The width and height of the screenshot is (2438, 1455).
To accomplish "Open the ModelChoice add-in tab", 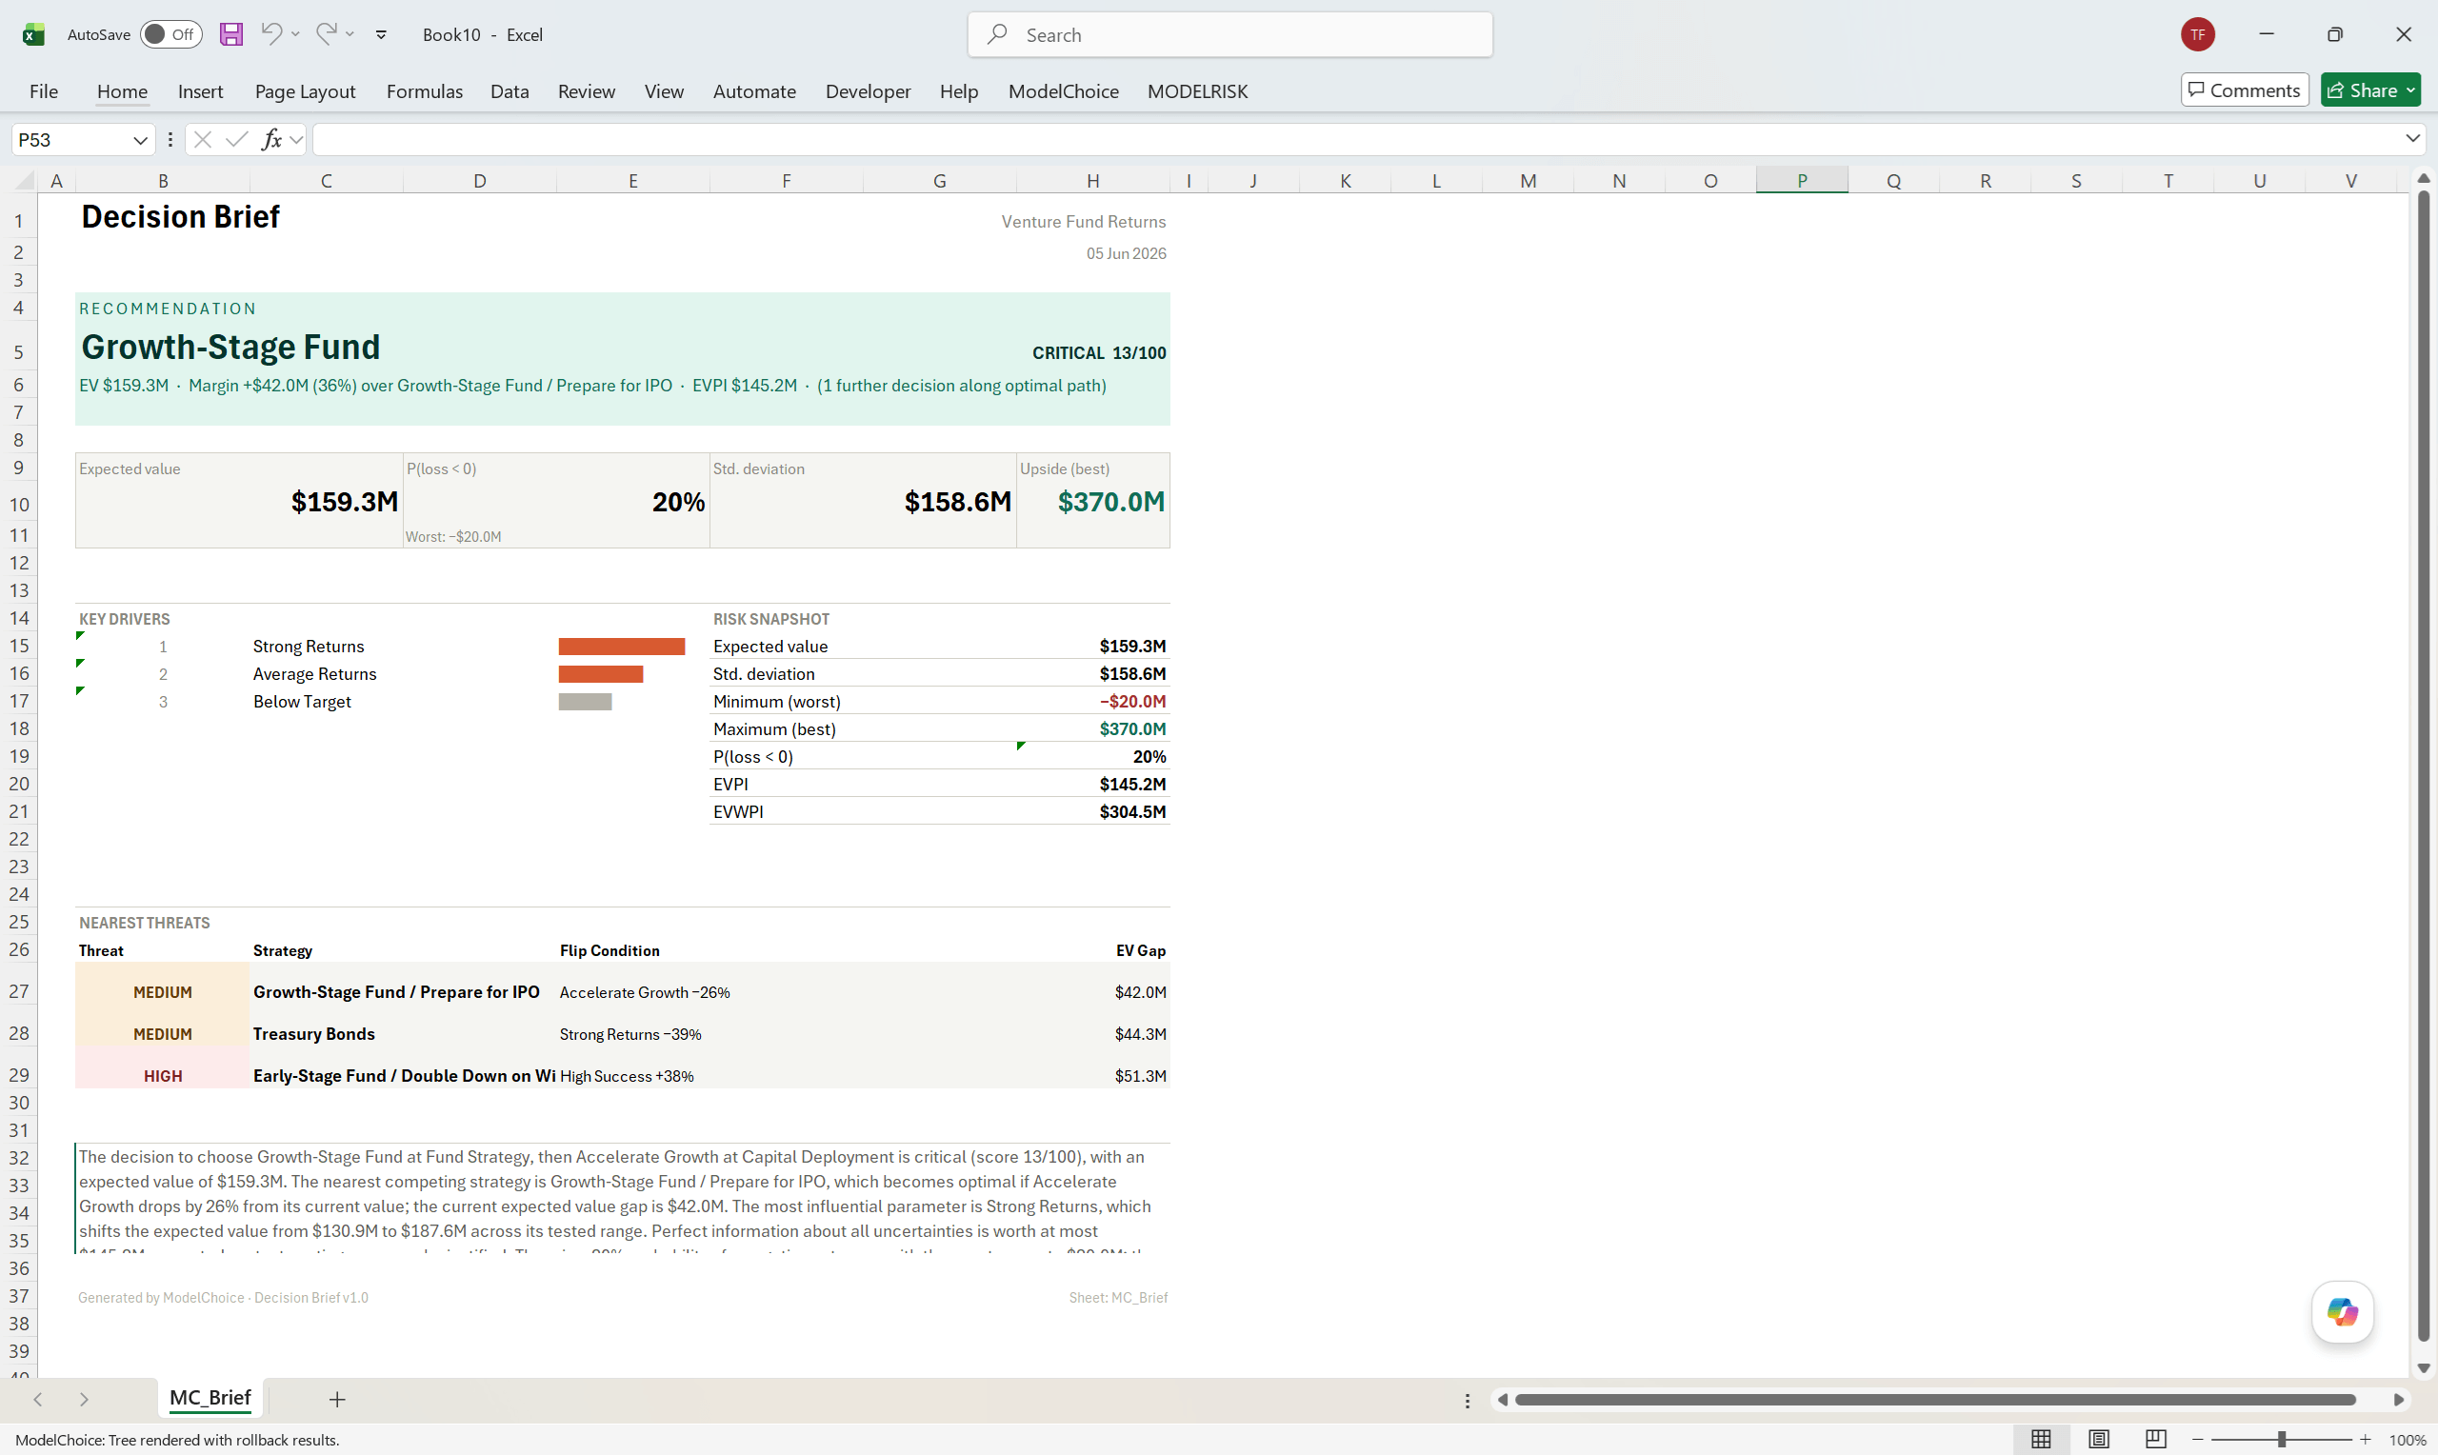I will pyautogui.click(x=1064, y=91).
